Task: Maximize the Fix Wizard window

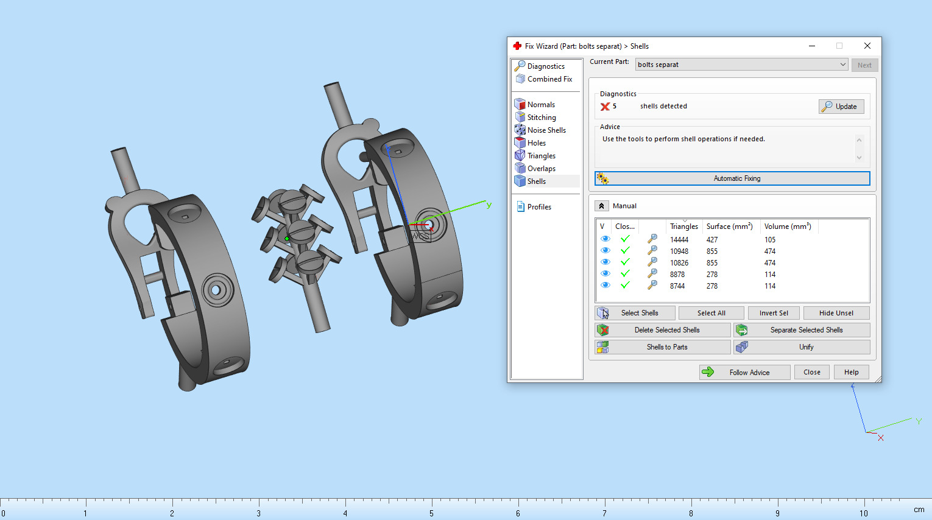Action: click(x=839, y=46)
